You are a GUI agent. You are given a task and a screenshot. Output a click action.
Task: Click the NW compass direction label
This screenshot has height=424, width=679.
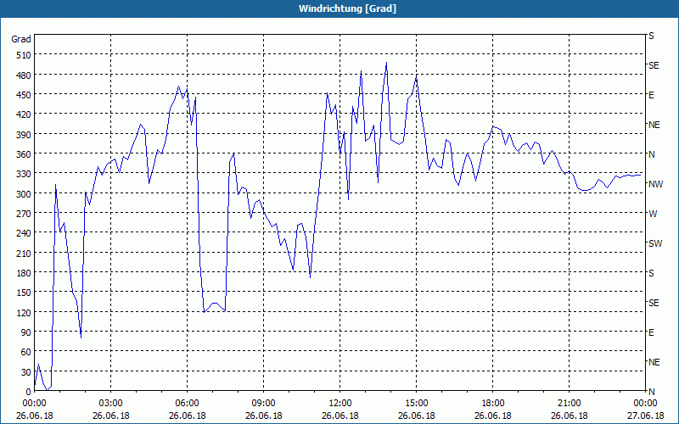(655, 184)
